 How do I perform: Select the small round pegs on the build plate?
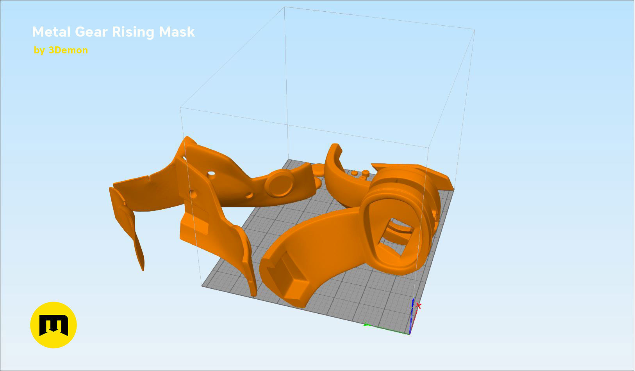coord(361,174)
